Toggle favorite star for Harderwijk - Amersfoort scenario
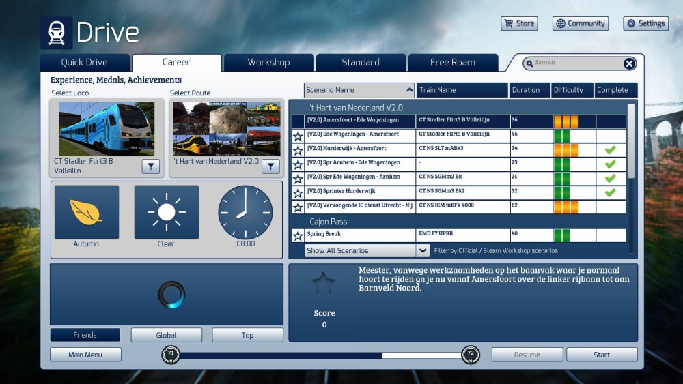 pyautogui.click(x=298, y=151)
